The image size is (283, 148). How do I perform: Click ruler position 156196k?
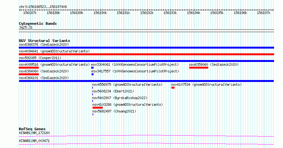(x=240, y=13)
